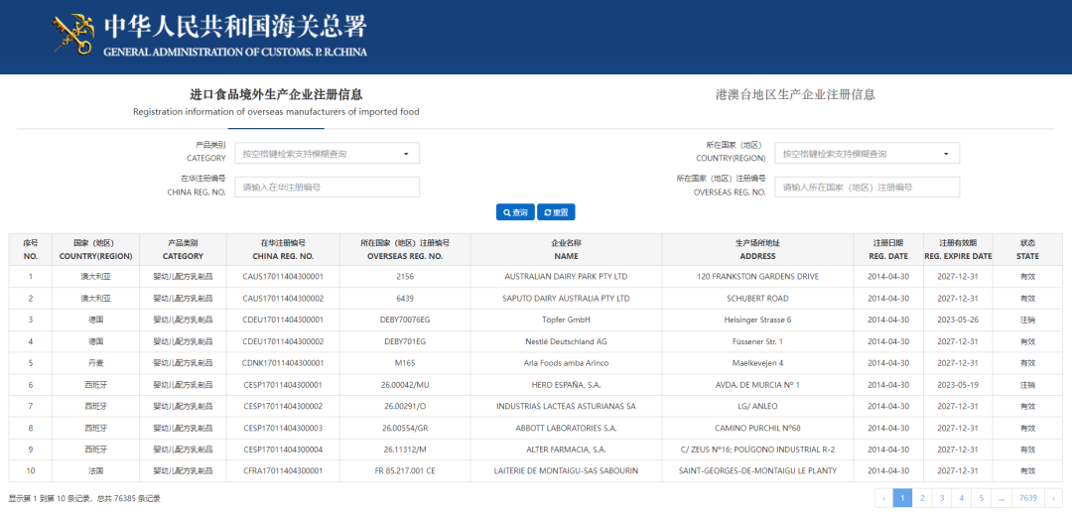Viewport: 1072px width, 514px height.
Task: Select cell CESP17011404300001
Action: tap(283, 385)
